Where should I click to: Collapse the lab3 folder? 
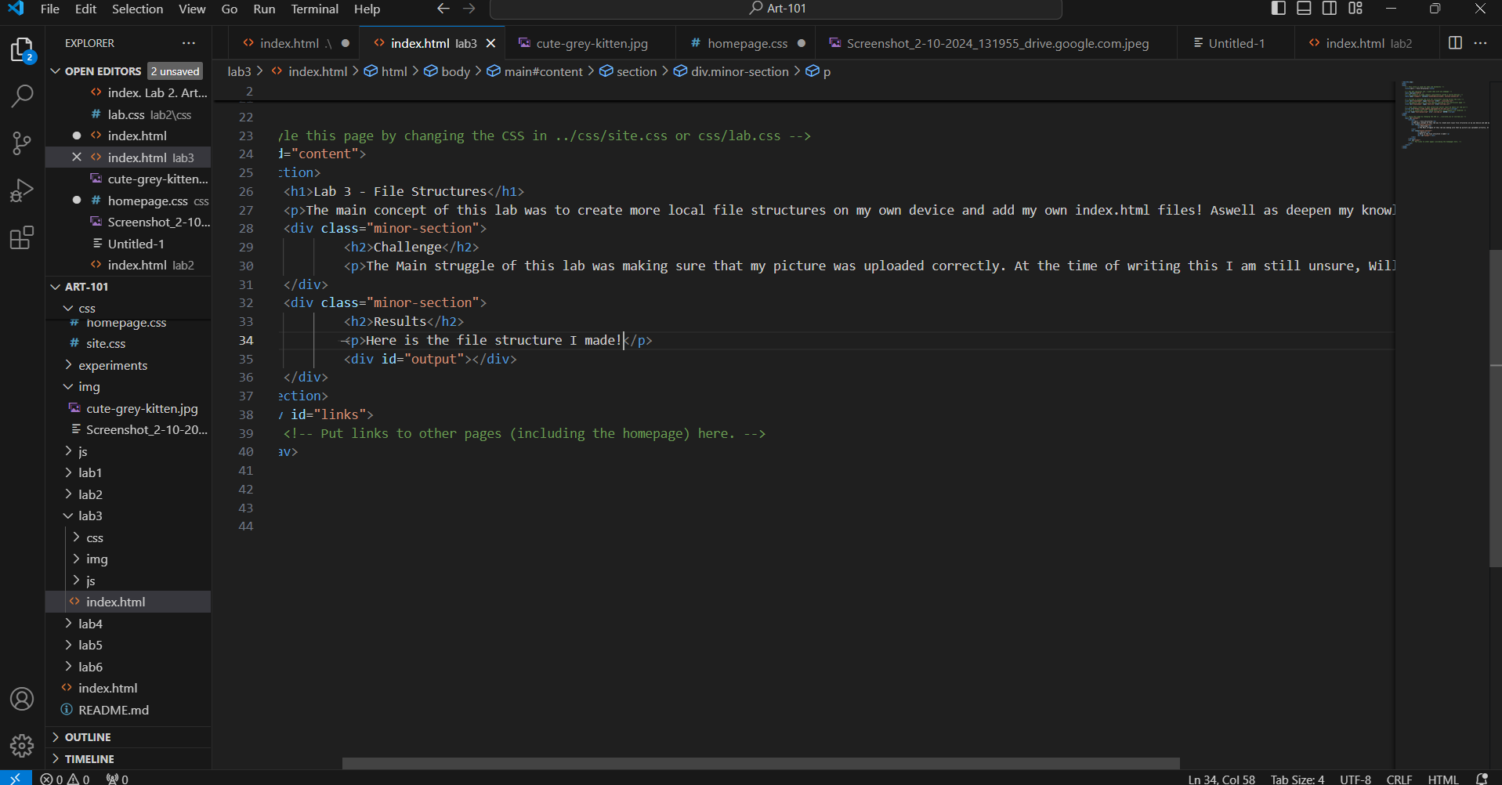point(90,515)
